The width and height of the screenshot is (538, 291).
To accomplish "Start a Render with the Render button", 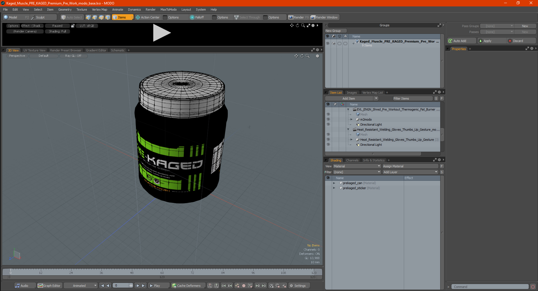I will click(298, 17).
